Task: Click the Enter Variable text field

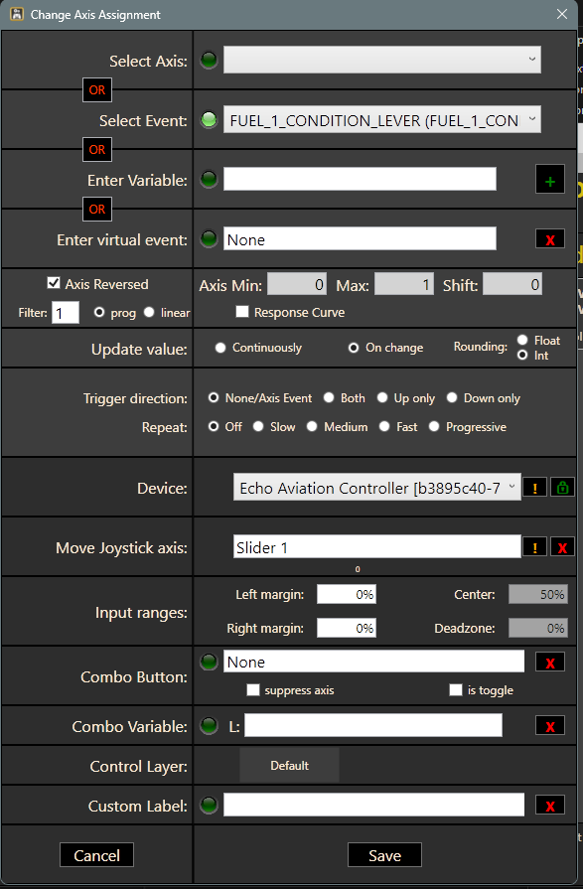Action: click(360, 179)
